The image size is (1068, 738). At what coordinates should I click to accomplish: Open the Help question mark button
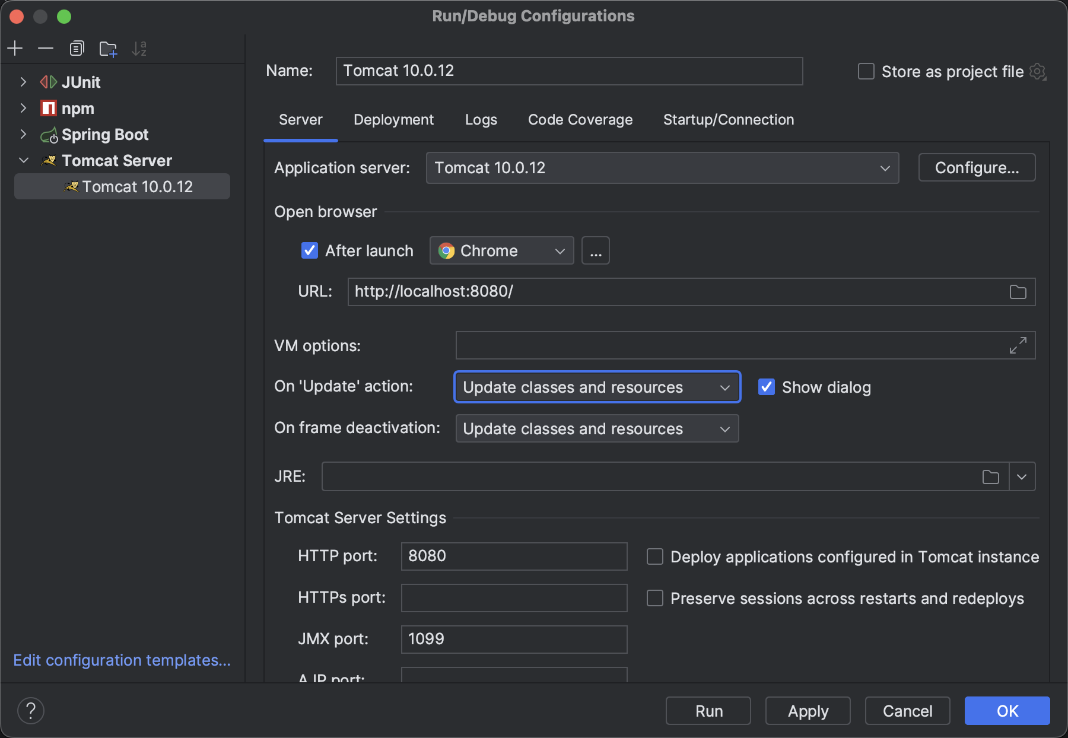tap(31, 710)
